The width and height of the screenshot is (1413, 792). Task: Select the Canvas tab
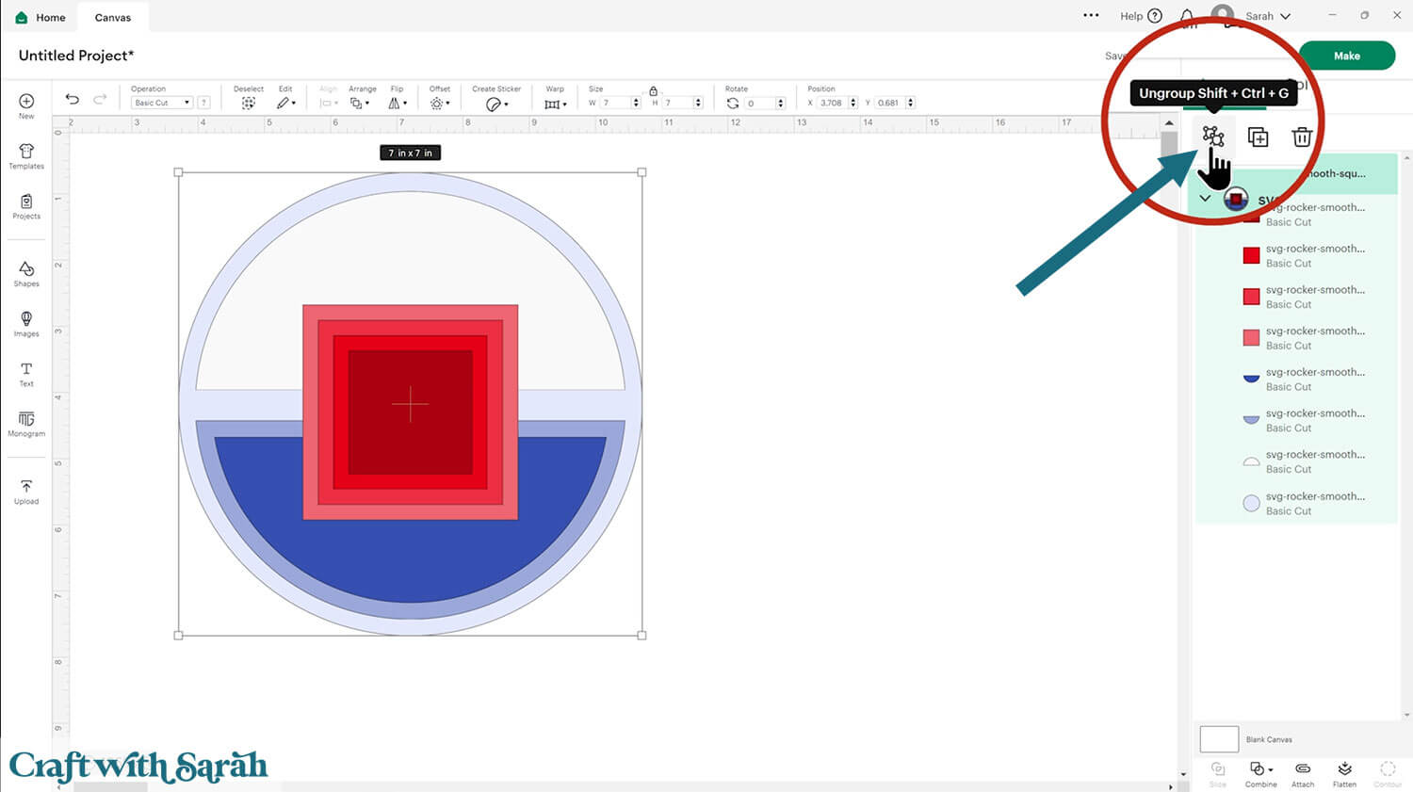113,17
